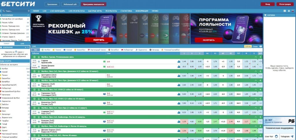Add Гдани vs Арагвелеби to favorites star

click(x=39, y=61)
